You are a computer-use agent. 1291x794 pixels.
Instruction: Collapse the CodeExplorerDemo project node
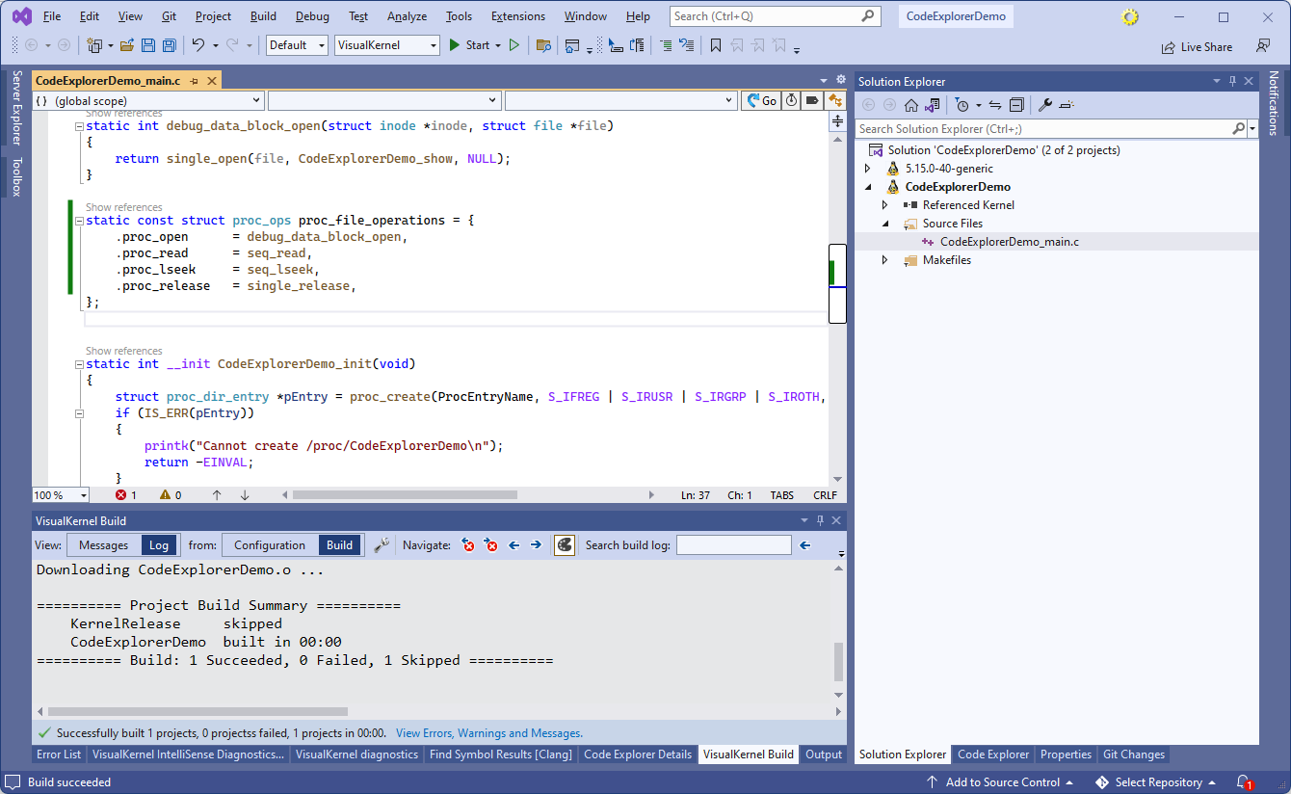click(x=867, y=187)
